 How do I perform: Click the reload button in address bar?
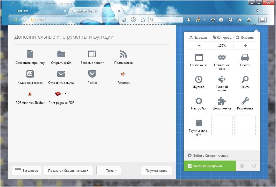point(114,20)
